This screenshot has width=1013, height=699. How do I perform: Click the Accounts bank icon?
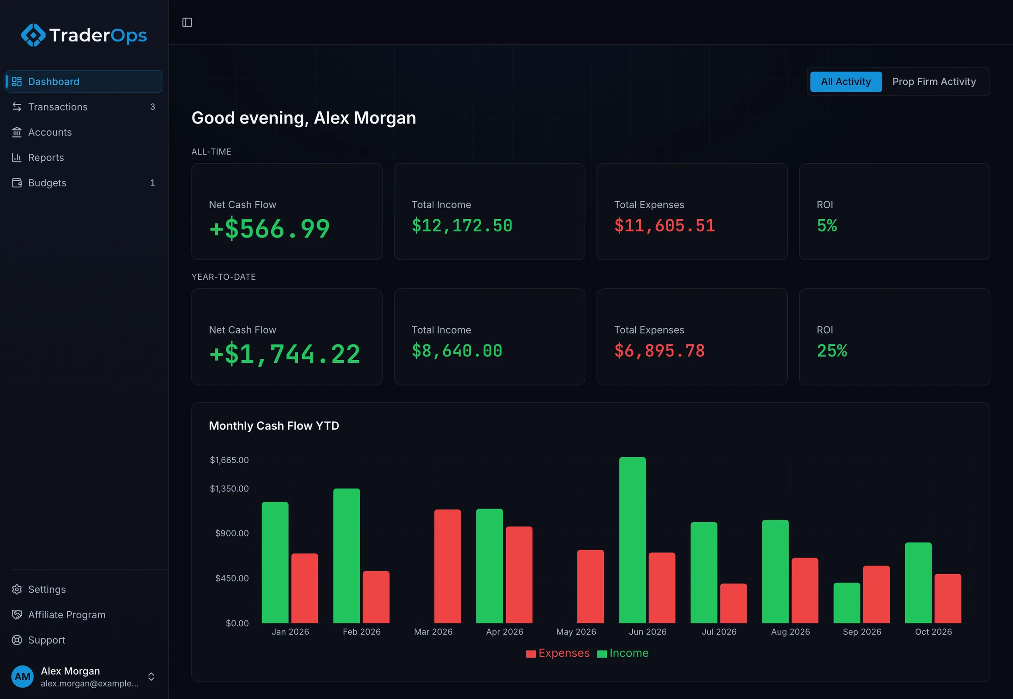(x=17, y=132)
